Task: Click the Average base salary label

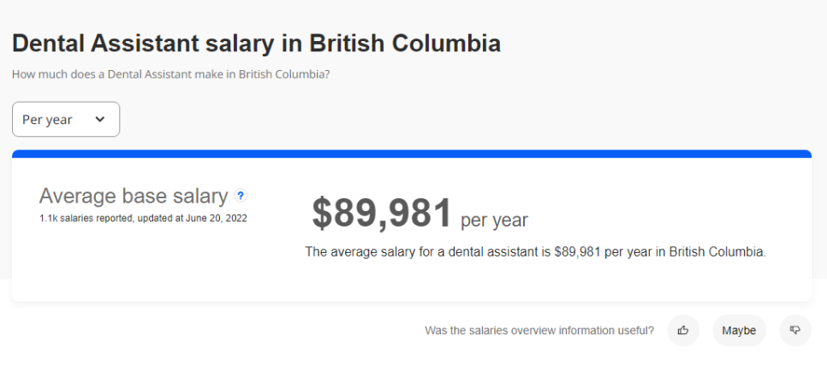Action: point(134,197)
